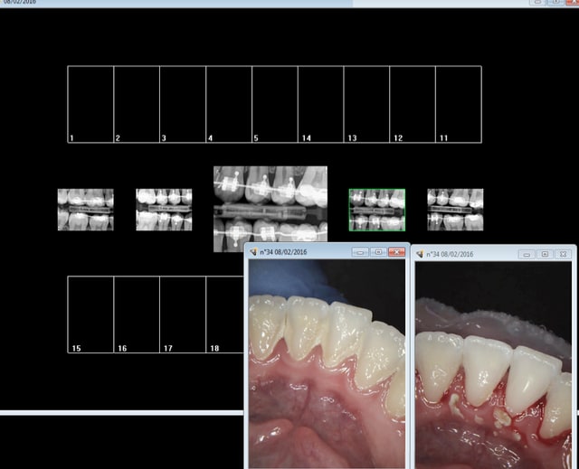
Task: Select the green-highlighted X-ray thumbnail
Action: (x=376, y=209)
